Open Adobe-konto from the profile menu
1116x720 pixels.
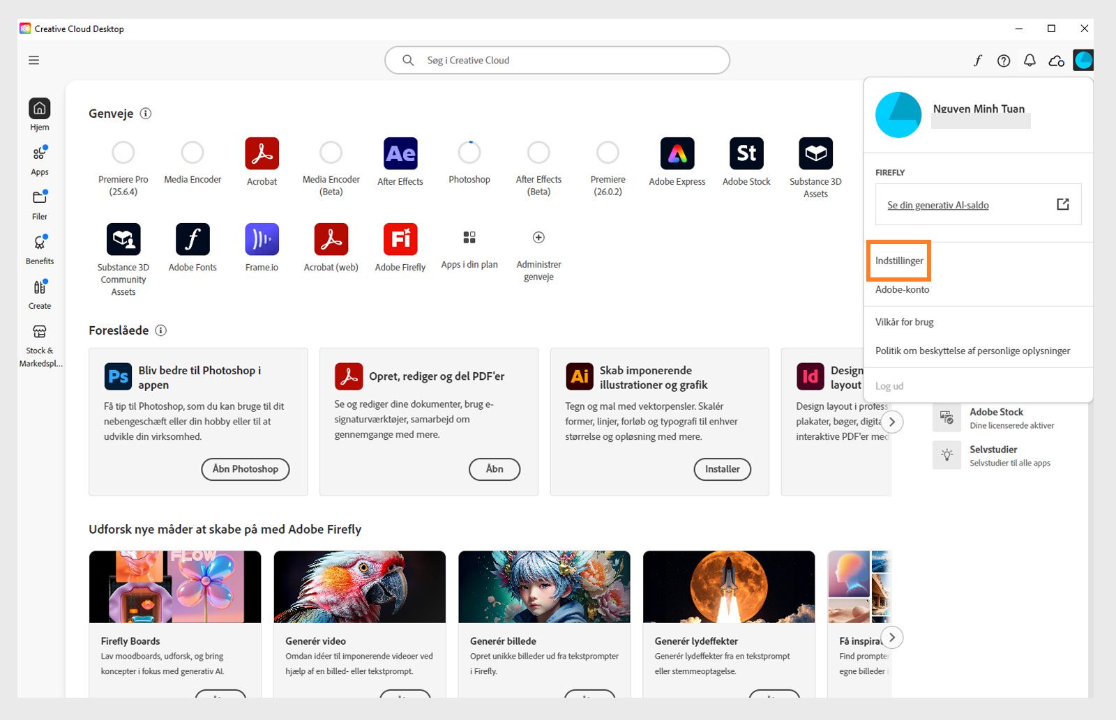(x=901, y=289)
